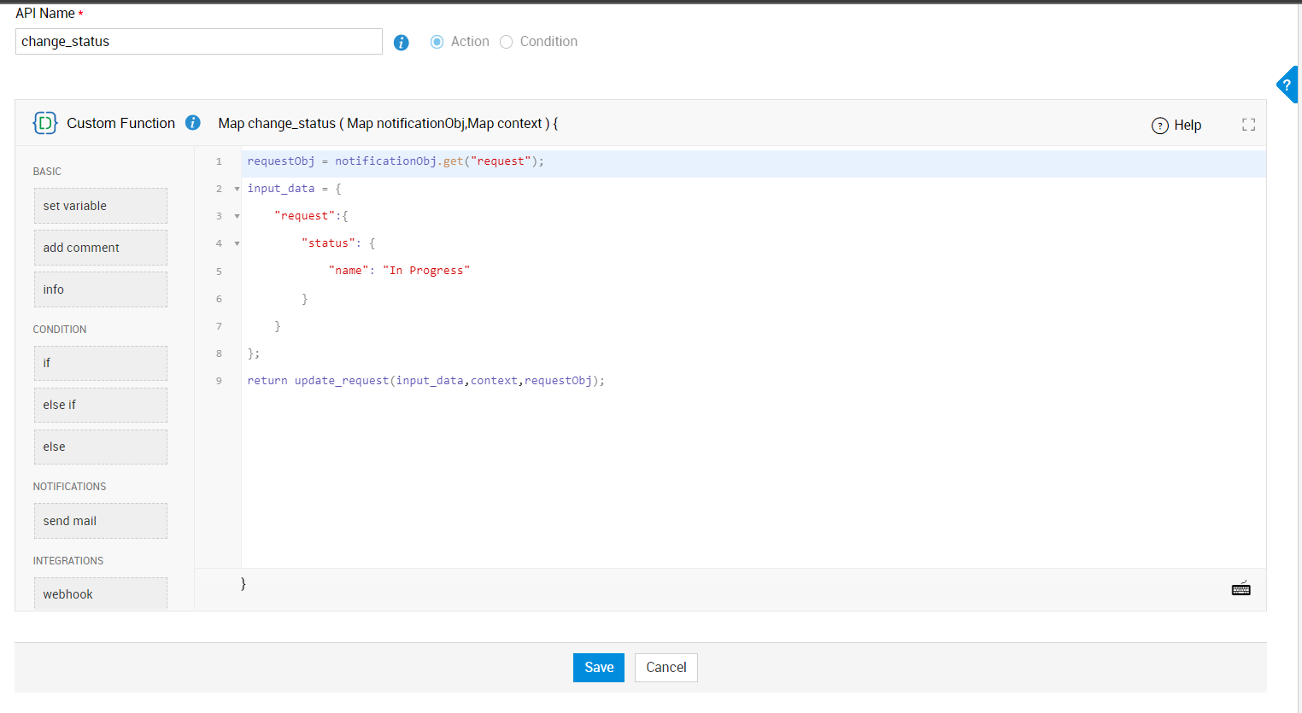Click the Custom Function braces icon
Viewport: 1302px width, 713px height.
(45, 123)
